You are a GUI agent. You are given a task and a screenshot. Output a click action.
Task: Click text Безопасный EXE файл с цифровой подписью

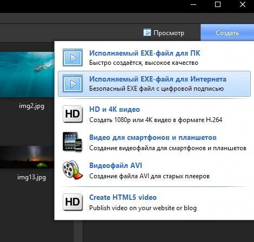[x=156, y=89]
